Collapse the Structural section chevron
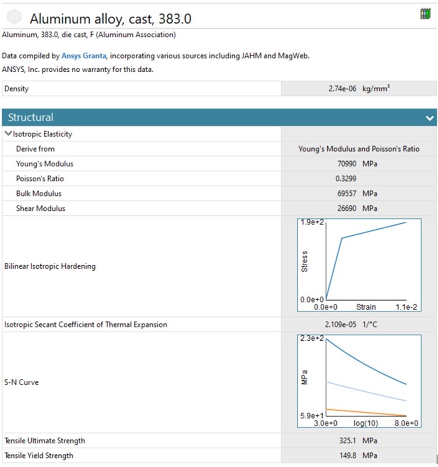The image size is (438, 467). click(x=429, y=118)
